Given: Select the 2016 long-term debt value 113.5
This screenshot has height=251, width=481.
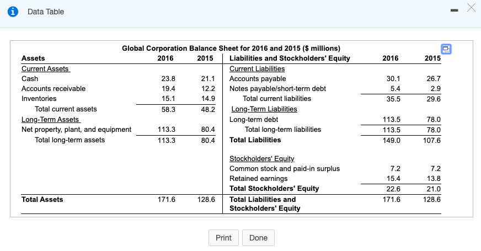Looking at the screenshot, I should 392,119.
